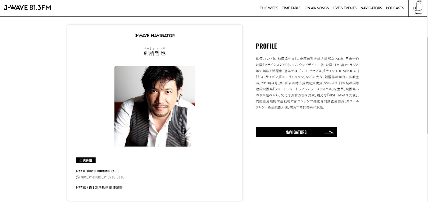This screenshot has height=202, width=428.
Task: Click the black NAVIGATORS button
Action: pyautogui.click(x=296, y=132)
